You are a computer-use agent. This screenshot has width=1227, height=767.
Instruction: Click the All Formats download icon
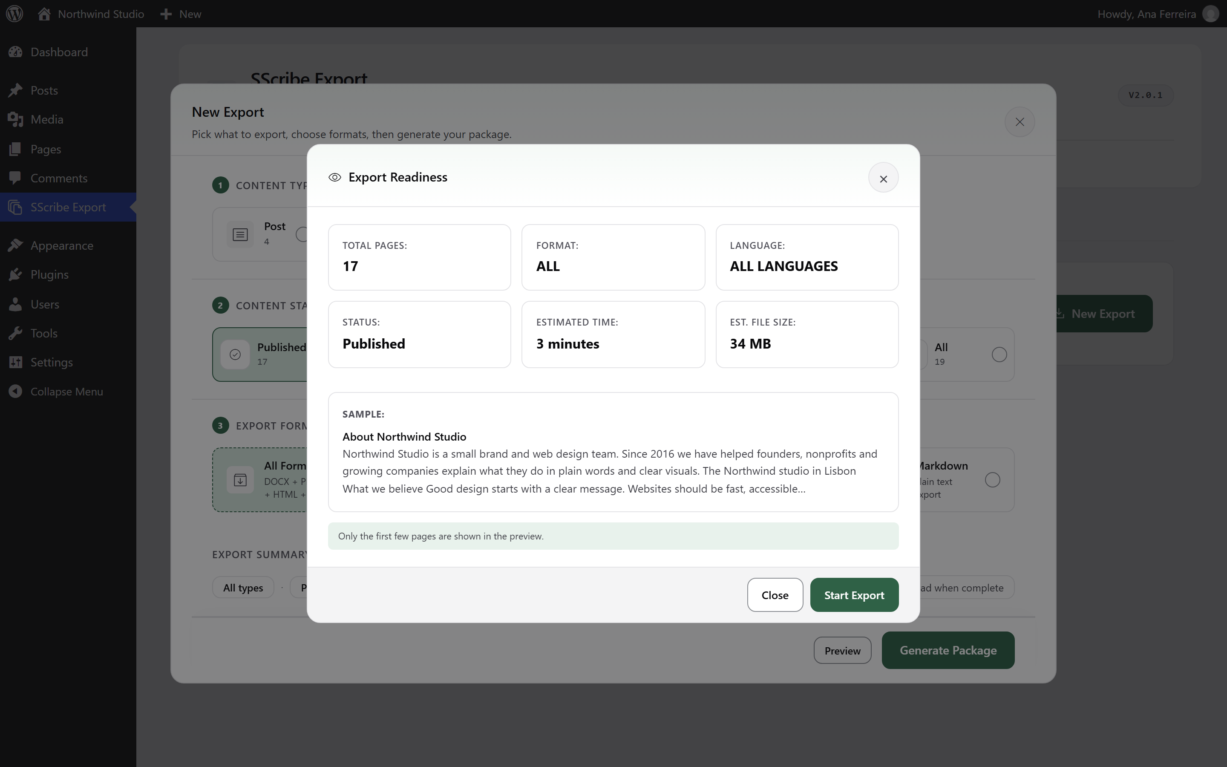pyautogui.click(x=240, y=480)
